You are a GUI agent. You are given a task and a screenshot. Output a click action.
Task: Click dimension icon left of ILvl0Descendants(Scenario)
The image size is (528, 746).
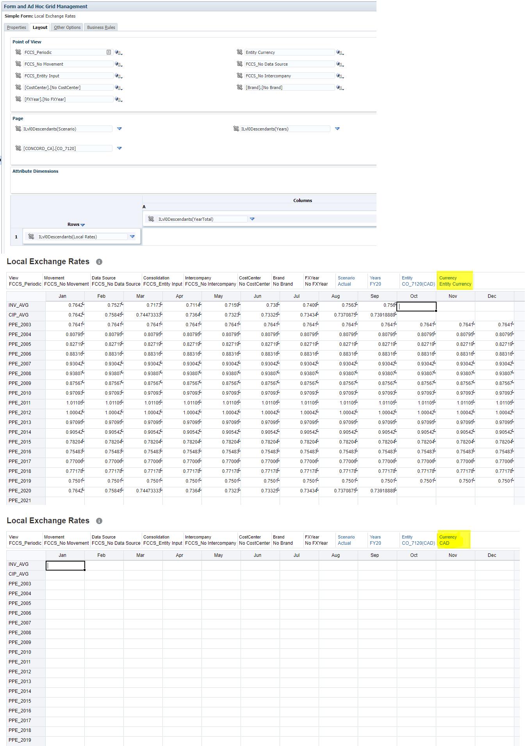tap(18, 129)
